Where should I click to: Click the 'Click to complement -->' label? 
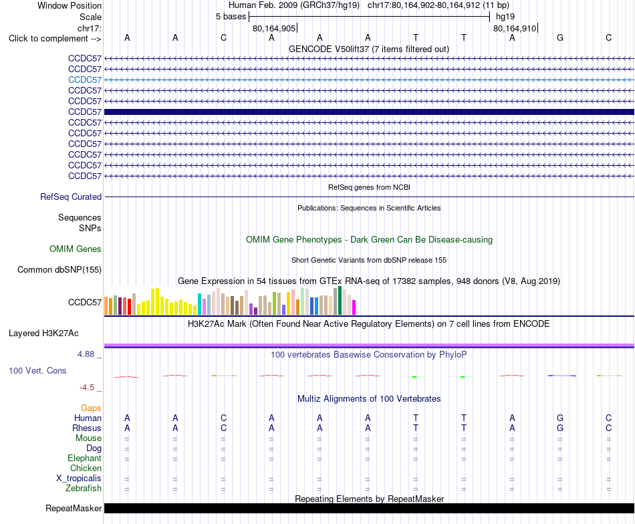click(55, 39)
